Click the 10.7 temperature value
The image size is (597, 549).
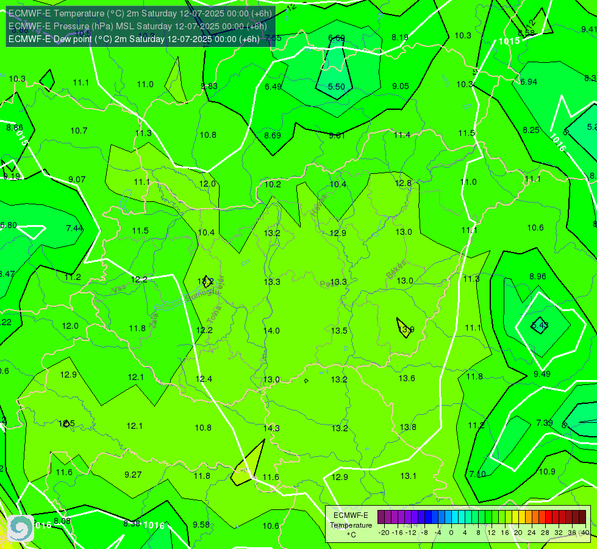[79, 131]
